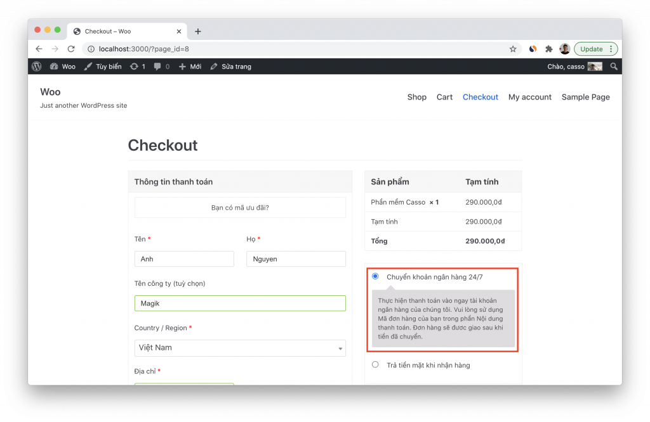Open the Cart page

point(444,97)
